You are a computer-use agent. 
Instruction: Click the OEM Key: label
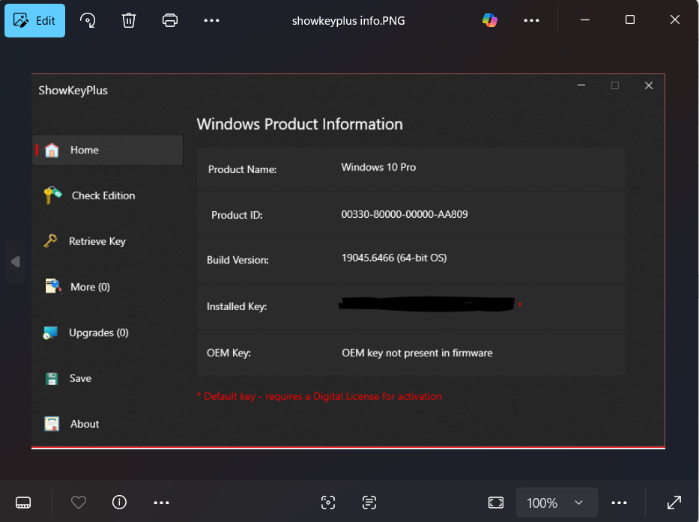(229, 353)
